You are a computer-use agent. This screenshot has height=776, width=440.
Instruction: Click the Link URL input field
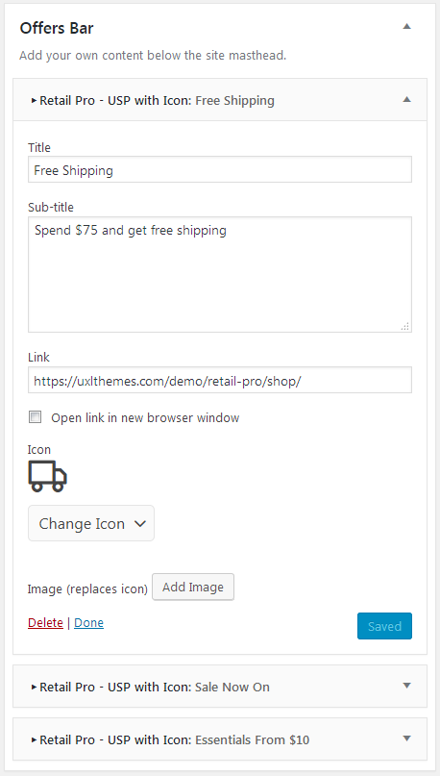(220, 380)
